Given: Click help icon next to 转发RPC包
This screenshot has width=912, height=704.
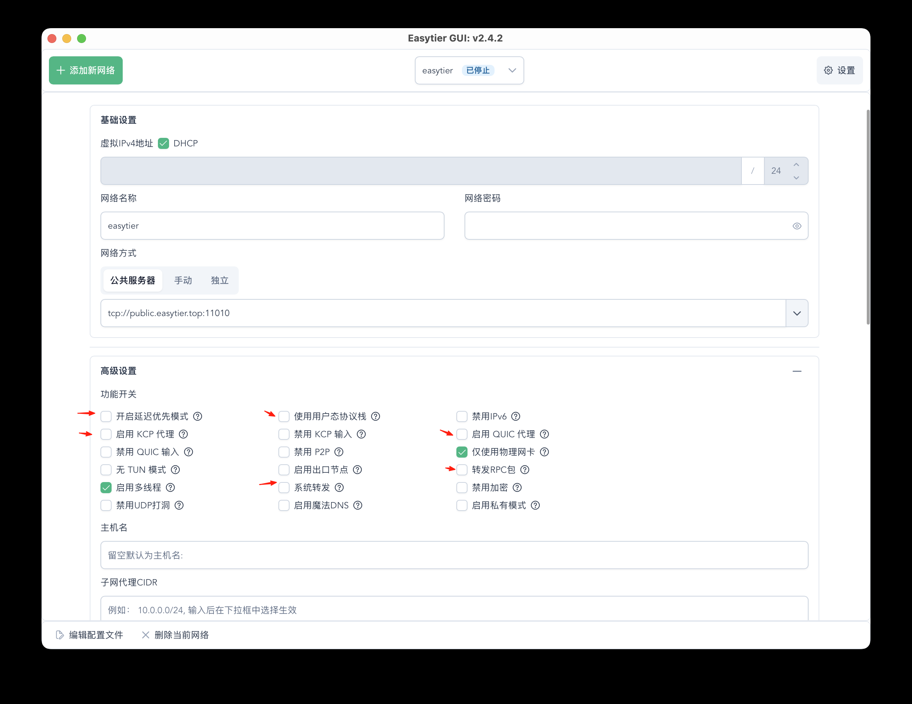Looking at the screenshot, I should click(525, 469).
